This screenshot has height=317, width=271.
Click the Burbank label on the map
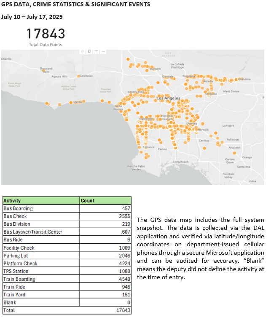click(156, 69)
